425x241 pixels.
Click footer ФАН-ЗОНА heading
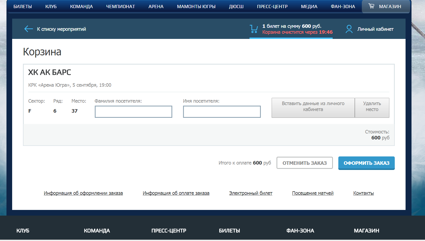point(300,231)
